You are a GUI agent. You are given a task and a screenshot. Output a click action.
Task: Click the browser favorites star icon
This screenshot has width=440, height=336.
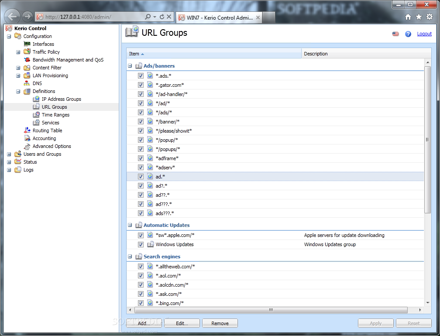coord(419,17)
